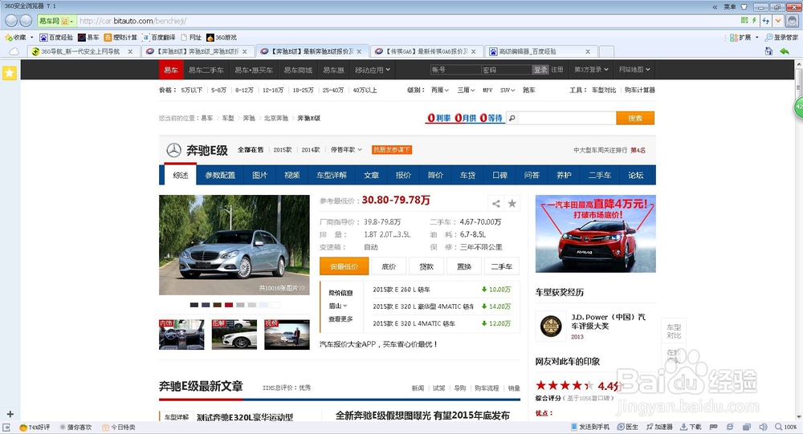The image size is (803, 434).
Task: Click the 密码 password input field
Action: click(x=507, y=70)
